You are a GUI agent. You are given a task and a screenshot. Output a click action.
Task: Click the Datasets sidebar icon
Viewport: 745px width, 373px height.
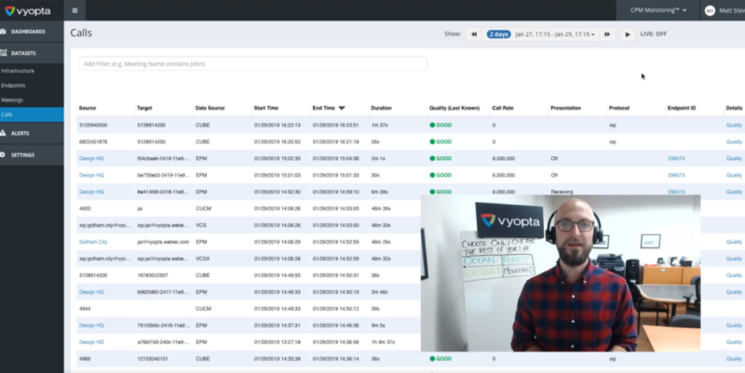4,53
